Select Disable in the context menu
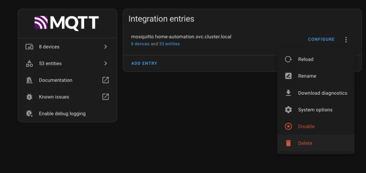Screen dimensions: 366x173 click(315, 126)
